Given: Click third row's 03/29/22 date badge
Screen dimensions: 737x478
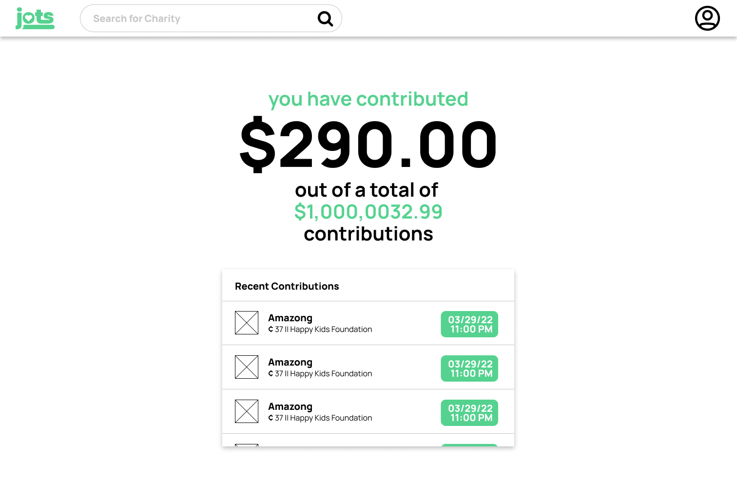Looking at the screenshot, I should [x=469, y=413].
